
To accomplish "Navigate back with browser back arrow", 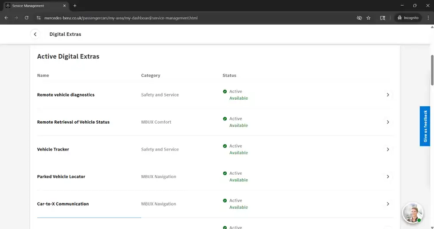I will 6,18.
